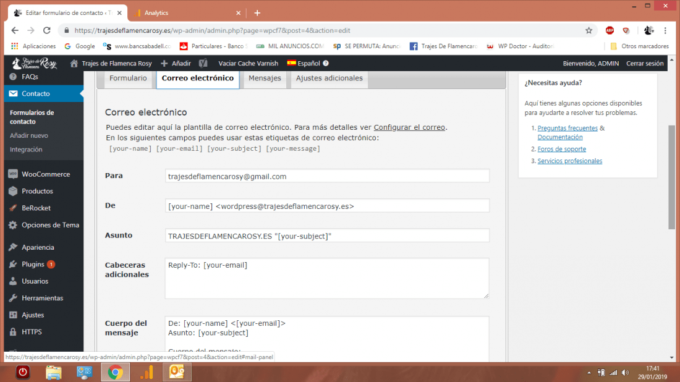Click the Asunto subject input field
Screen dimensions: 680x382
click(x=327, y=236)
